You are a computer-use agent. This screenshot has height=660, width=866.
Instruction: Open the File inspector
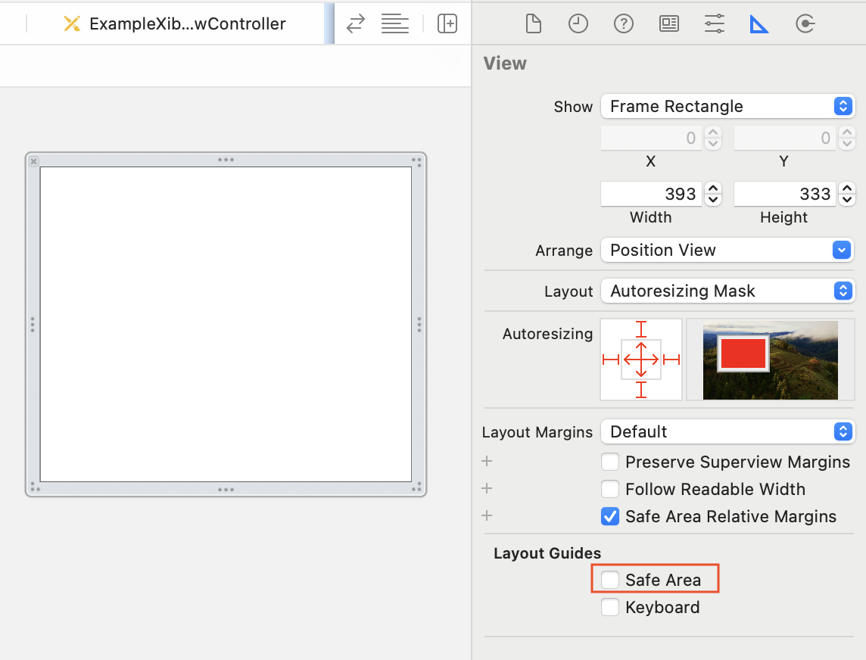pos(534,24)
